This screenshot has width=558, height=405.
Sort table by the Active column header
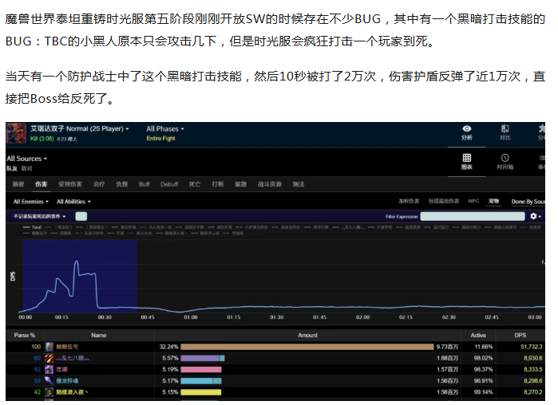point(478,335)
